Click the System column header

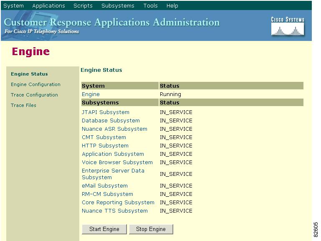pyautogui.click(x=120, y=86)
